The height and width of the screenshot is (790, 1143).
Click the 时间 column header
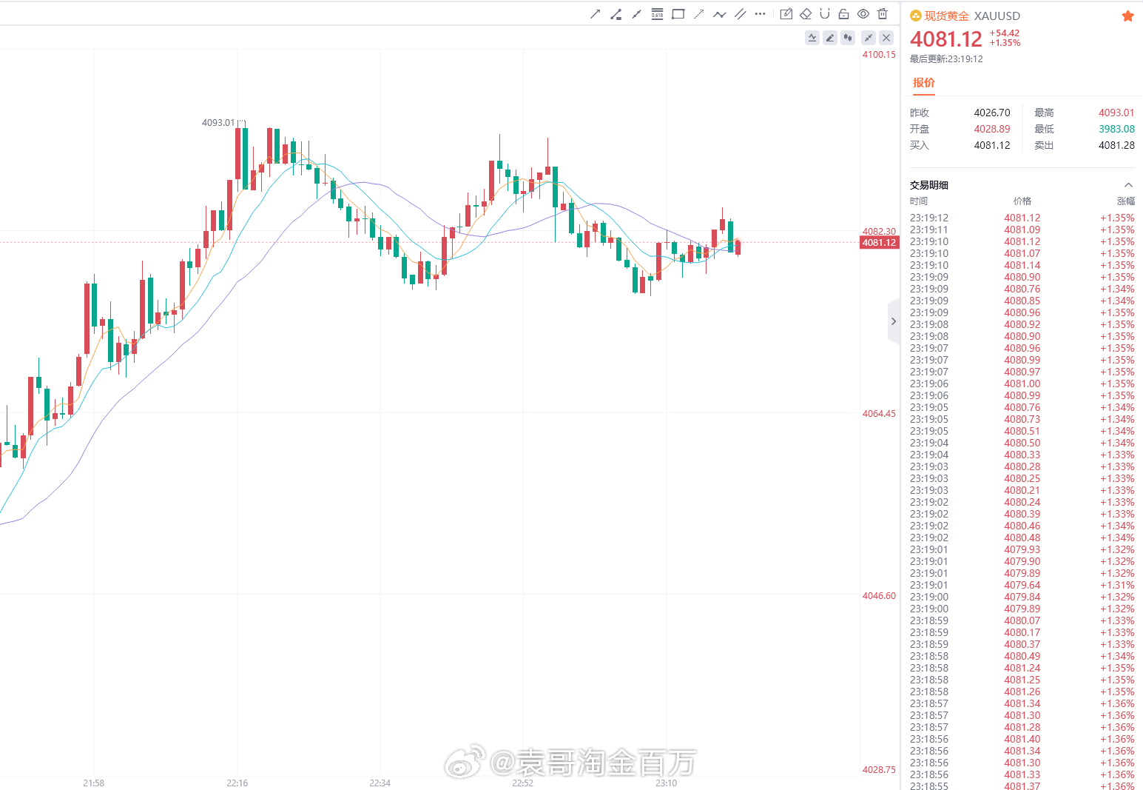tap(919, 201)
